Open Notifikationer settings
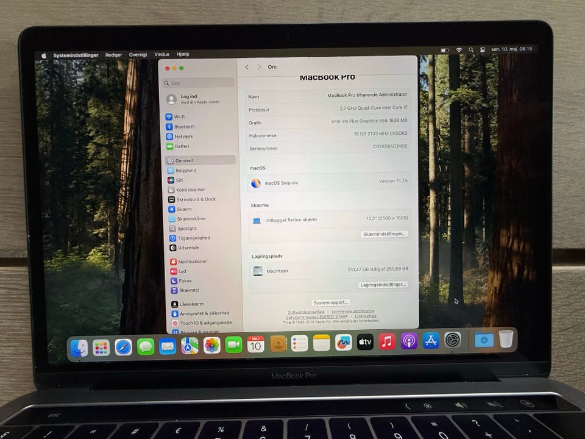Viewport: 585px width, 439px height. pos(188,262)
